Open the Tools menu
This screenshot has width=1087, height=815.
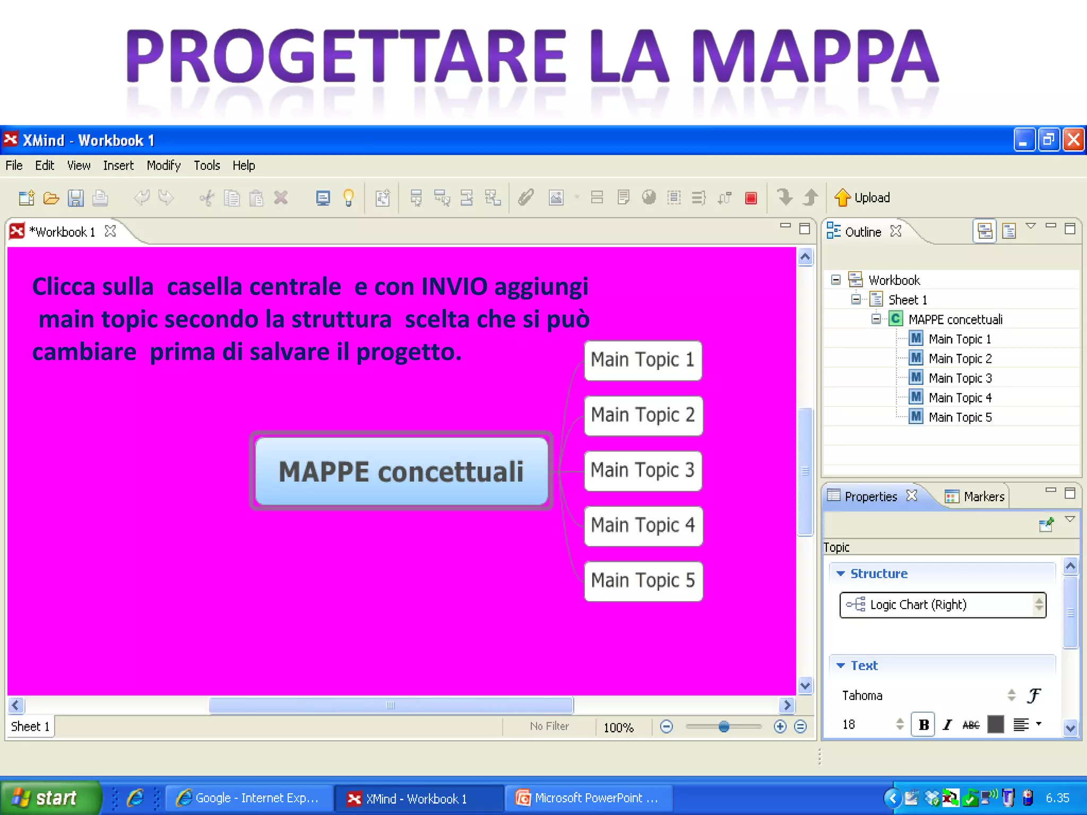(x=206, y=166)
